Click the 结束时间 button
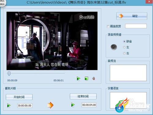This screenshot has height=115, width=153. [x=83, y=96]
